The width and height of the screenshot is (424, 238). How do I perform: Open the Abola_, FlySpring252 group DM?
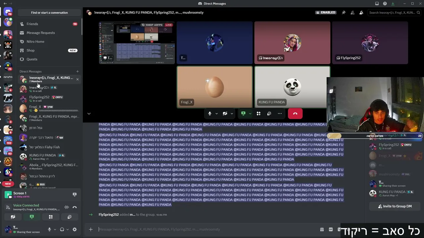[49, 166]
